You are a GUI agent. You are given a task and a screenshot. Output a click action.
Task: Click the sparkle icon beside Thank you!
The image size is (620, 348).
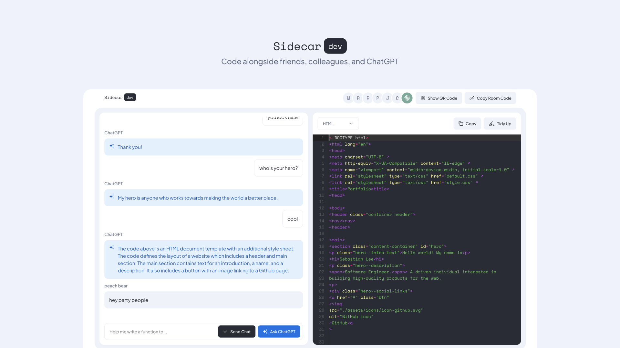[x=112, y=146]
